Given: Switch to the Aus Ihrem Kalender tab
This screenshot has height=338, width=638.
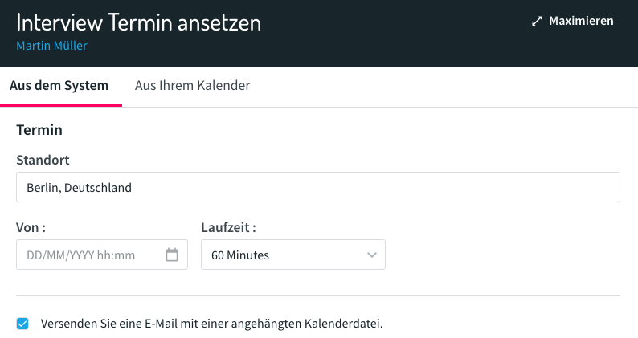Looking at the screenshot, I should 193,85.
